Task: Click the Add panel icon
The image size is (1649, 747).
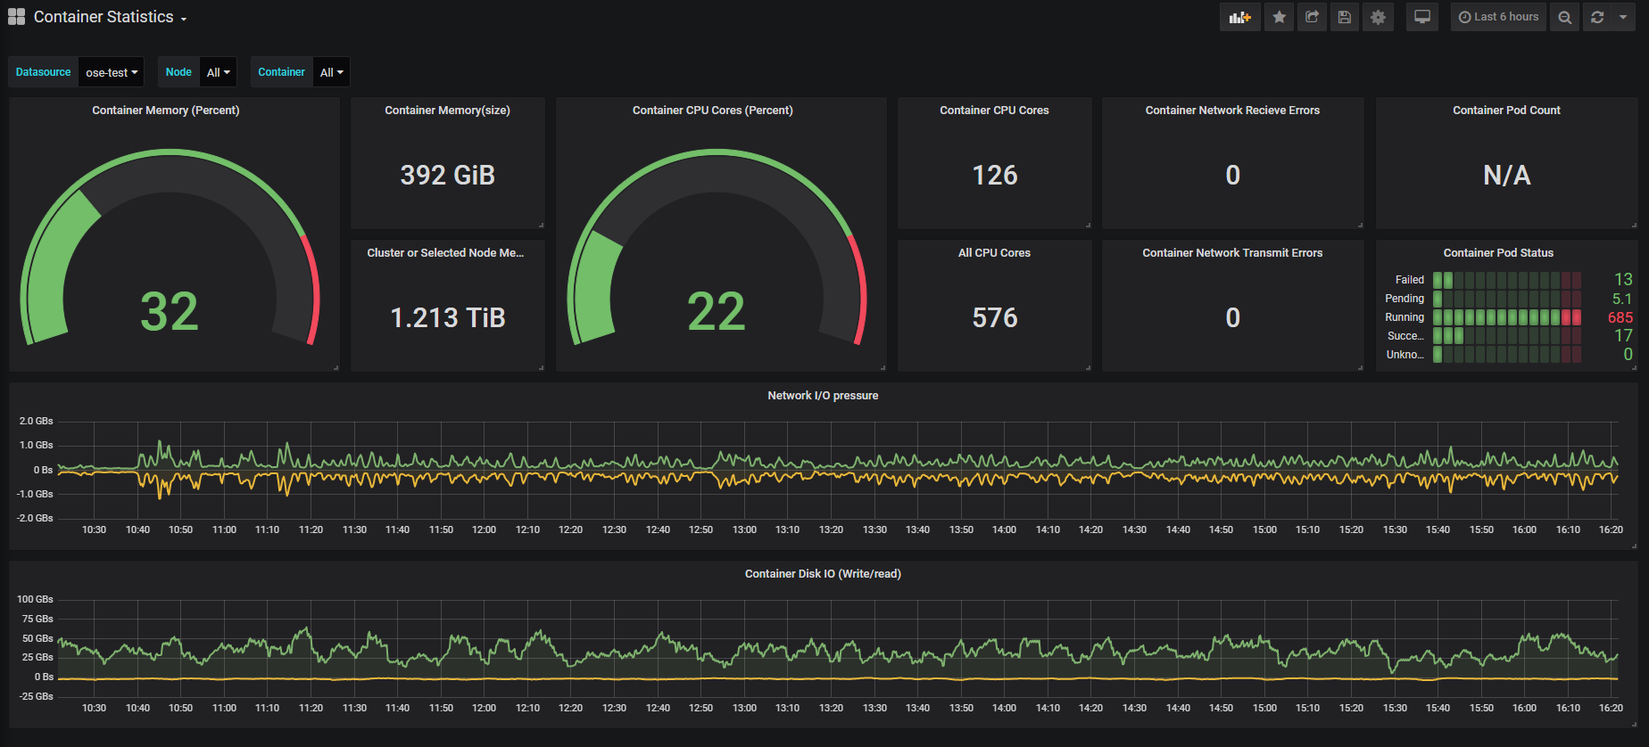Action: click(1239, 17)
